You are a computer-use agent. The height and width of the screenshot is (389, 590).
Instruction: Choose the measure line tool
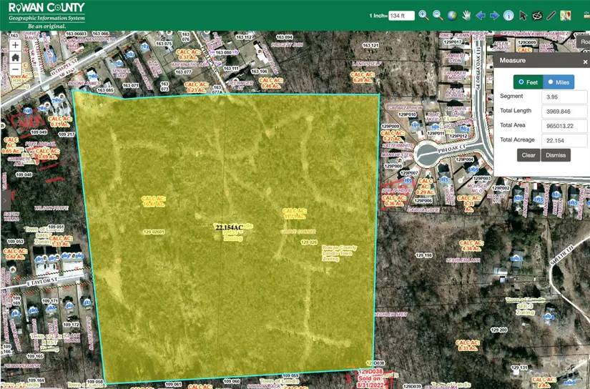point(551,15)
